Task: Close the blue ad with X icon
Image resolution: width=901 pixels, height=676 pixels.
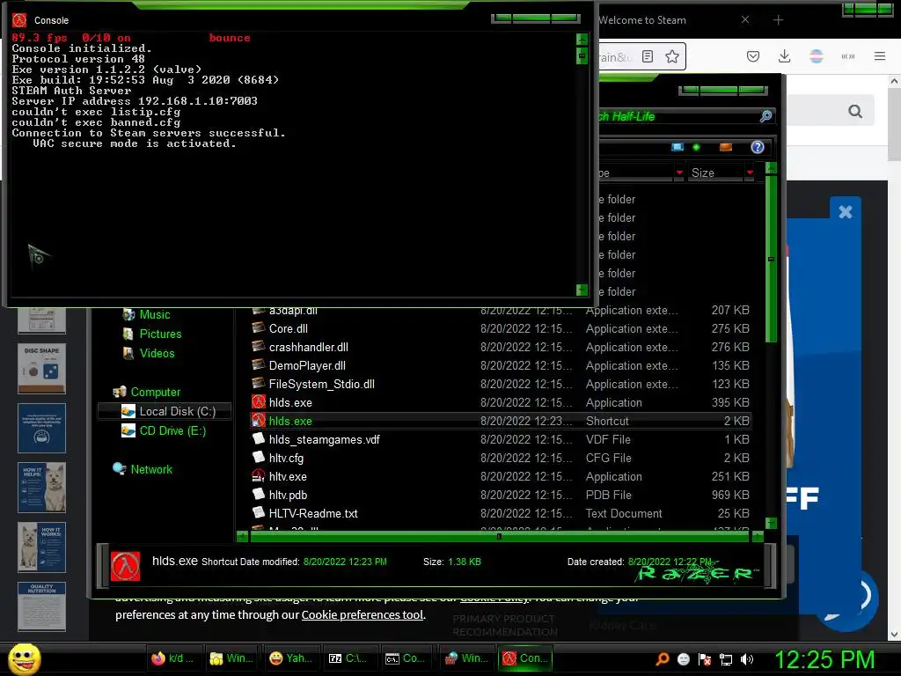Action: pyautogui.click(x=846, y=211)
